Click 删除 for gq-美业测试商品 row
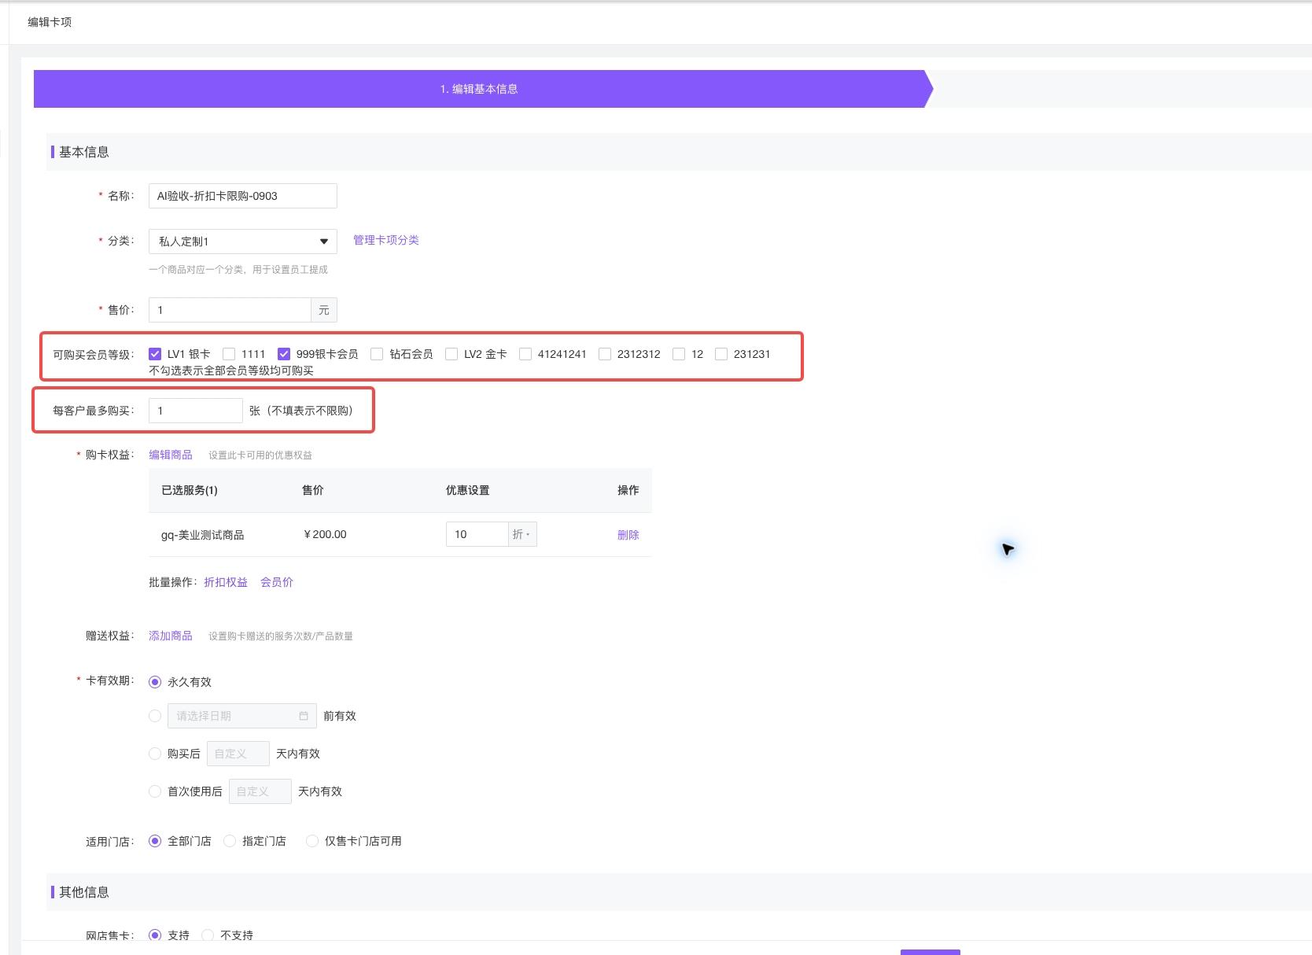 click(x=628, y=535)
